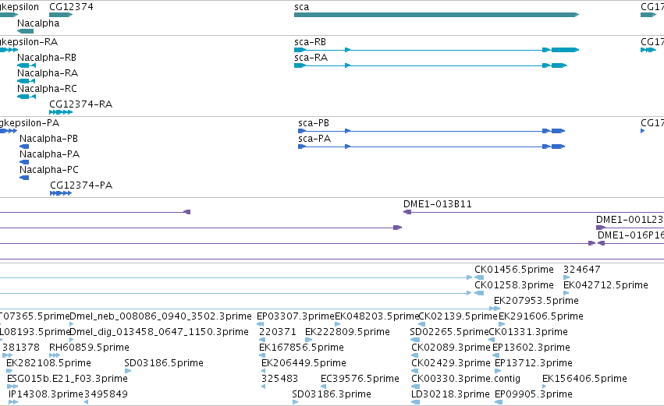Image resolution: width=664 pixels, height=406 pixels.
Task: Select the 220371 feature label
Action: pos(277,333)
